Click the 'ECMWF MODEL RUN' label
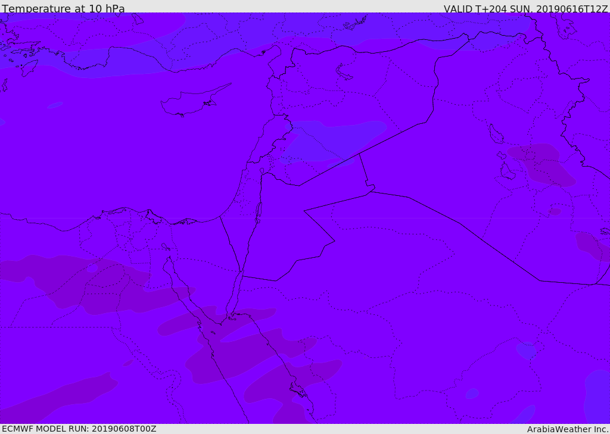610x434 pixels. click(79, 429)
